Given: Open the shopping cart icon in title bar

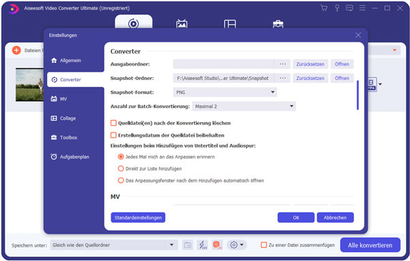Looking at the screenshot, I should tap(324, 8).
